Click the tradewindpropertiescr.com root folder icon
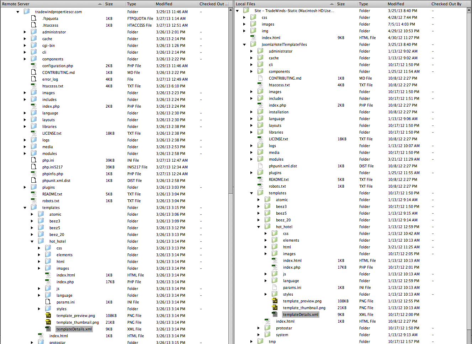472x344 pixels. click(x=27, y=12)
